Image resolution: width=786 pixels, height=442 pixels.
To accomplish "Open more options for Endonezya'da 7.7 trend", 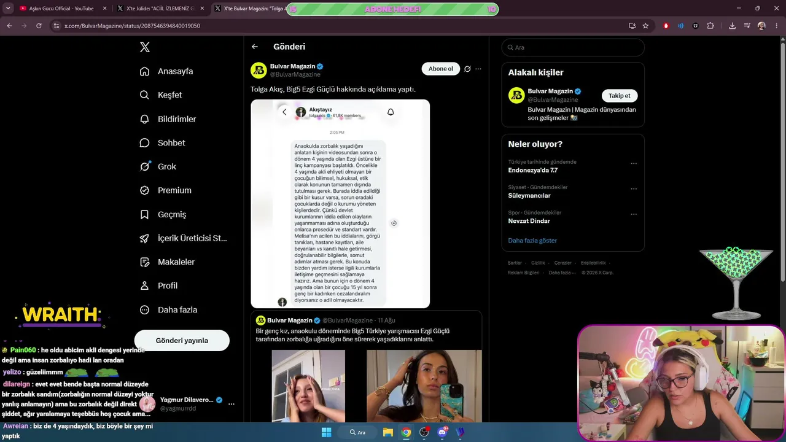I will (x=634, y=163).
